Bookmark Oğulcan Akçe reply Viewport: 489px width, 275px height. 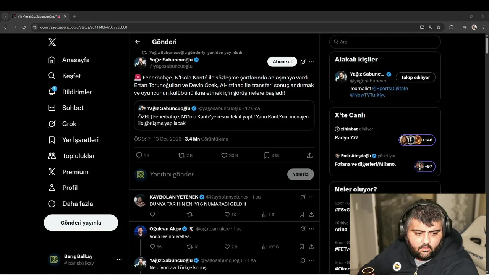302,247
